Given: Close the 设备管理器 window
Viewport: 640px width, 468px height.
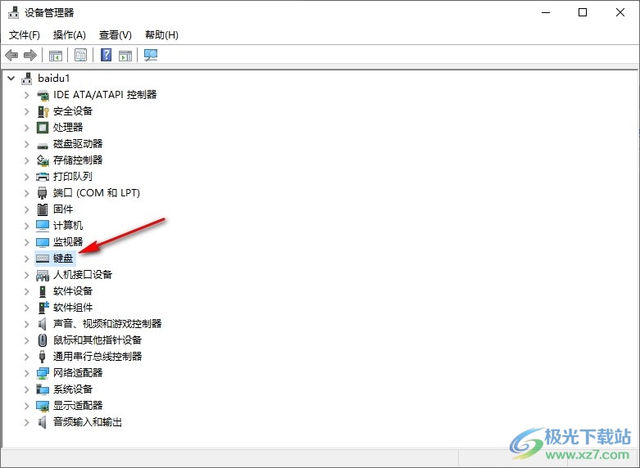Looking at the screenshot, I should tap(620, 12).
